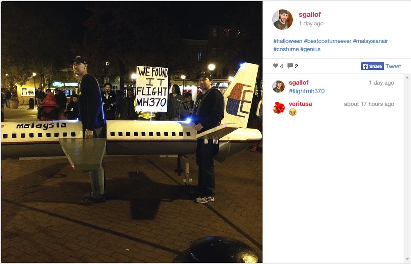
Task: Click the #bestcostumeever hashtag
Action: 328,41
